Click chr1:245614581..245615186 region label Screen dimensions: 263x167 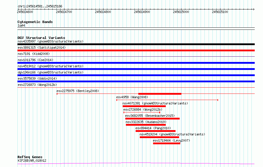pyautogui.click(x=40, y=6)
